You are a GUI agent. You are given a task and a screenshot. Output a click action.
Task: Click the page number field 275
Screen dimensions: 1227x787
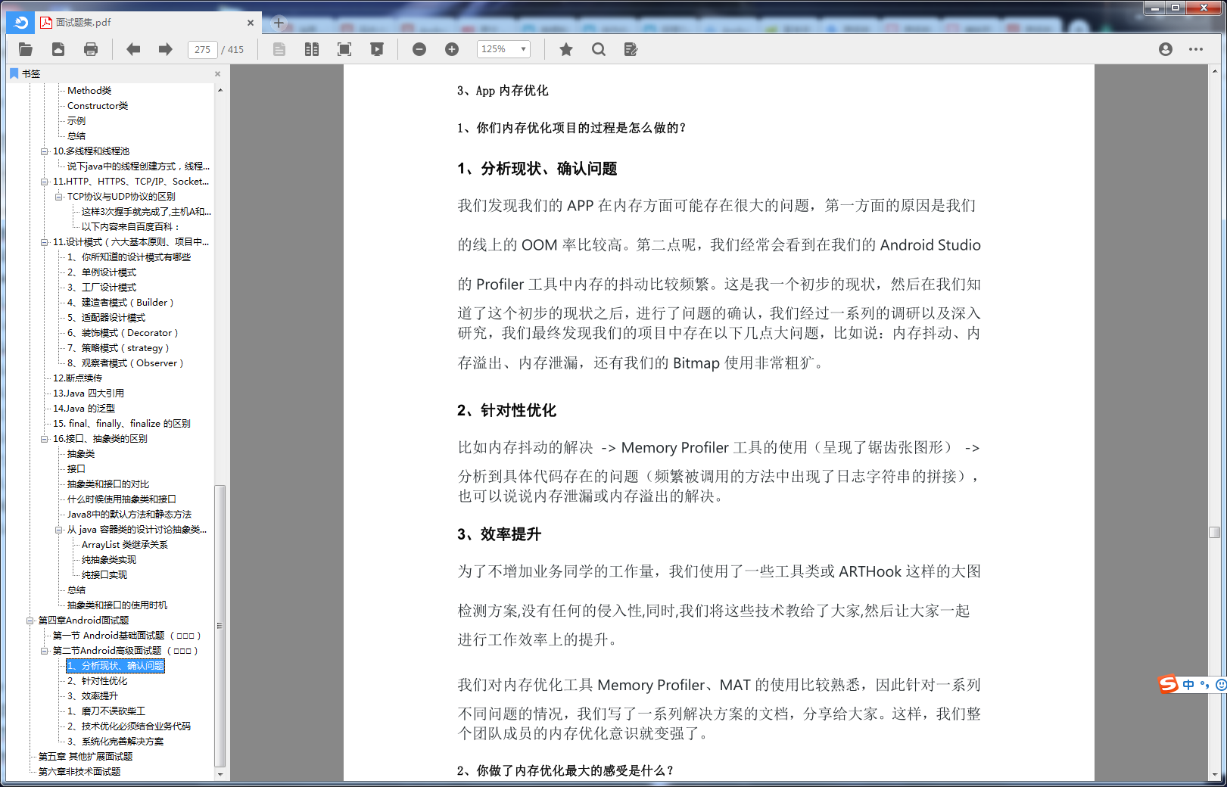tap(202, 50)
